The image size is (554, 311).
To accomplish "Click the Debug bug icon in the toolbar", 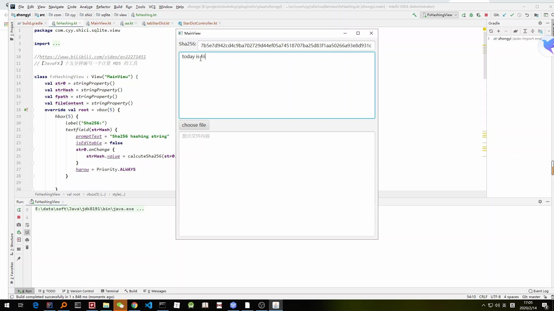I will (471, 15).
